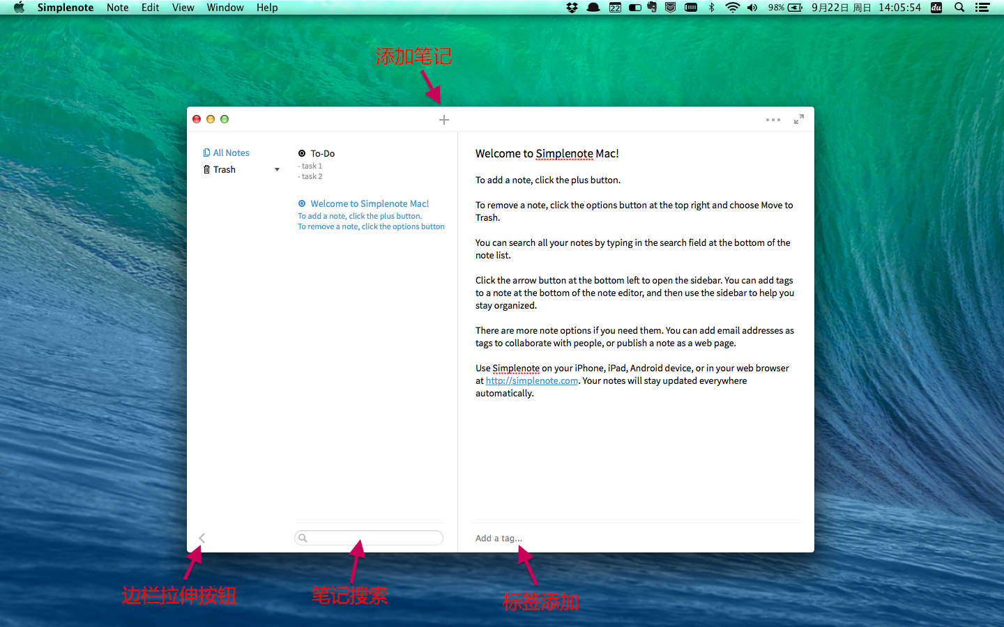Click the paragraph 'To add a note, click the plus button.' in editor

[x=548, y=180]
